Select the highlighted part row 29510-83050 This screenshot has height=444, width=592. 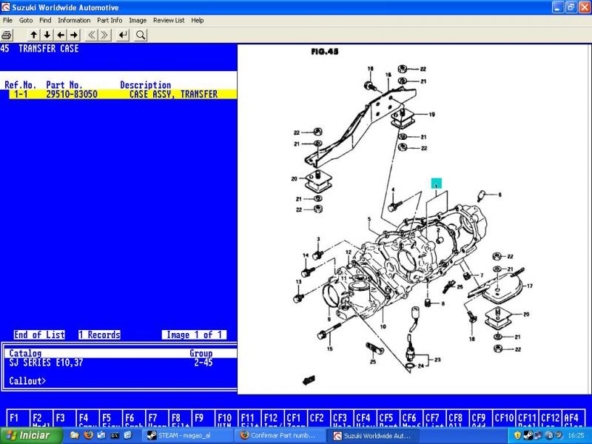pos(123,95)
